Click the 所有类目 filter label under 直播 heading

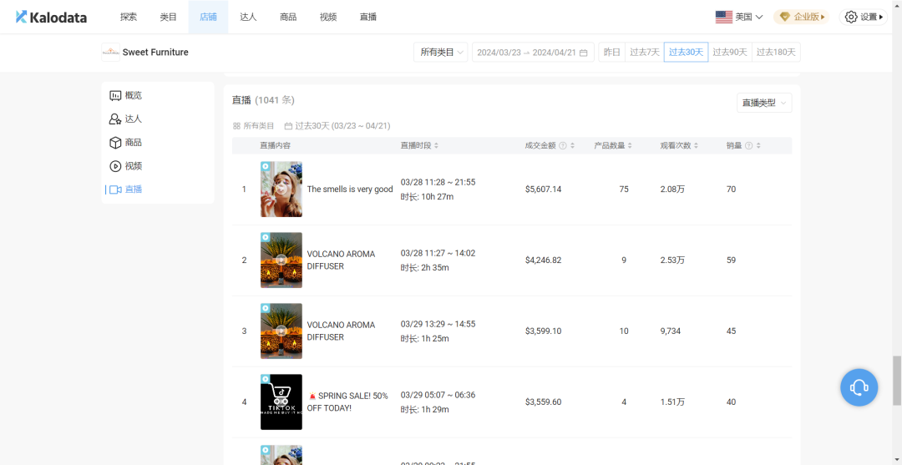[x=254, y=125]
